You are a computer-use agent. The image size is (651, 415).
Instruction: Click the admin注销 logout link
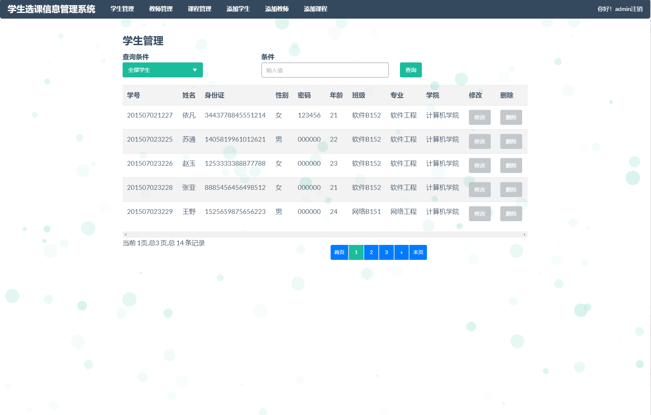(628, 8)
